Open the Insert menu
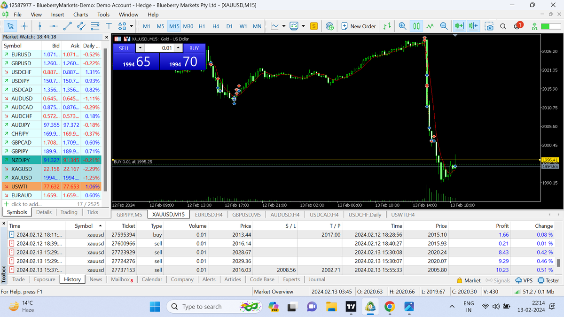Screen dimensions: 564x317 (58, 15)
